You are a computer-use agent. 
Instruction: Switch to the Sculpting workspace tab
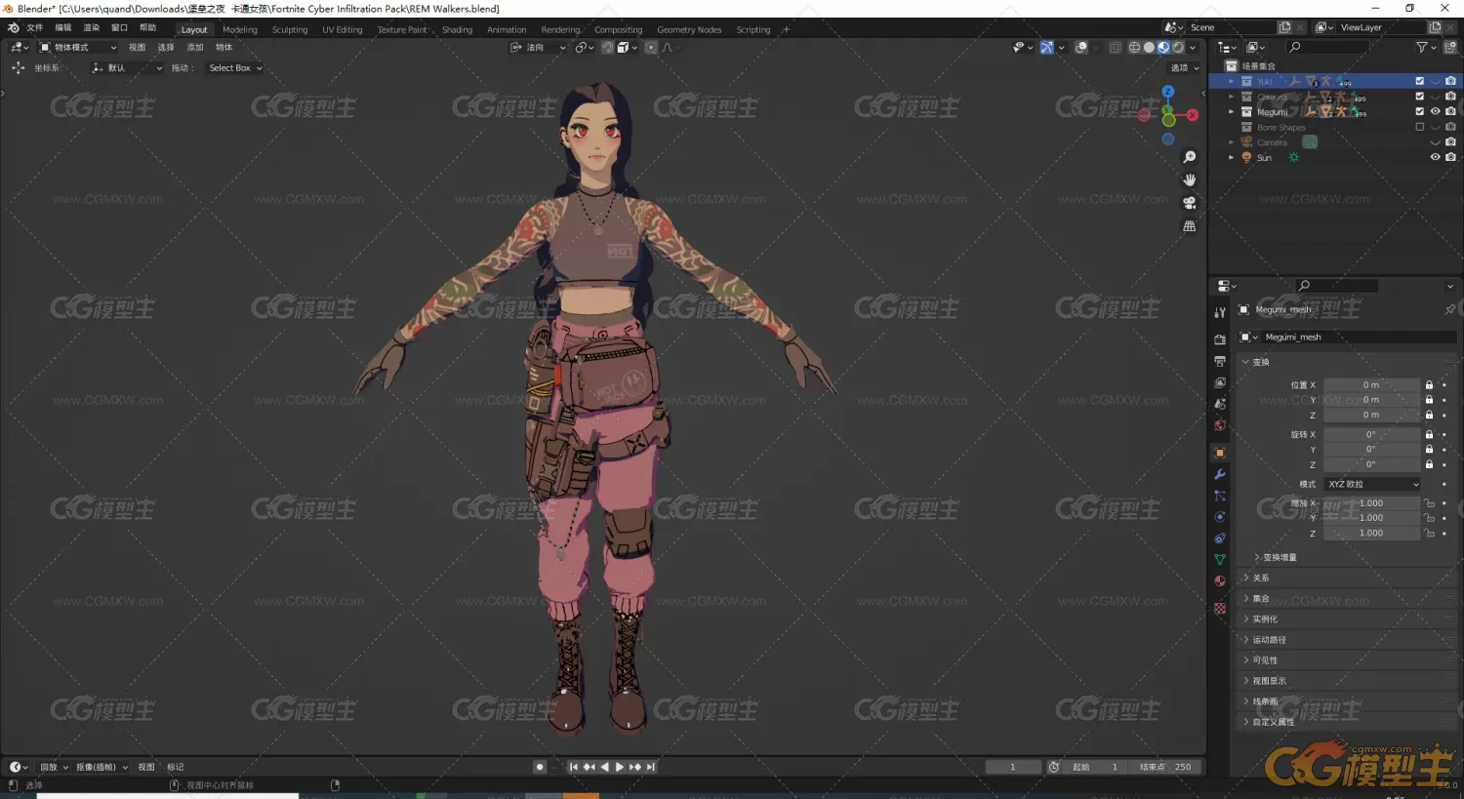click(x=290, y=29)
